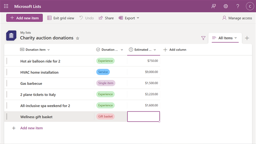Click the Gift basket tag
The height and width of the screenshot is (144, 256).
105,116
